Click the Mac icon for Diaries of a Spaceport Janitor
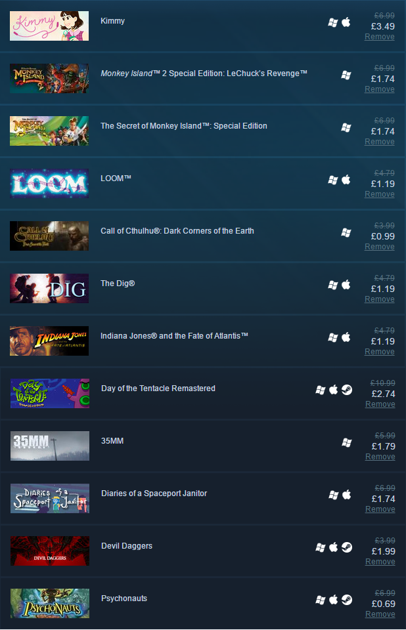The image size is (406, 630). [x=347, y=495]
